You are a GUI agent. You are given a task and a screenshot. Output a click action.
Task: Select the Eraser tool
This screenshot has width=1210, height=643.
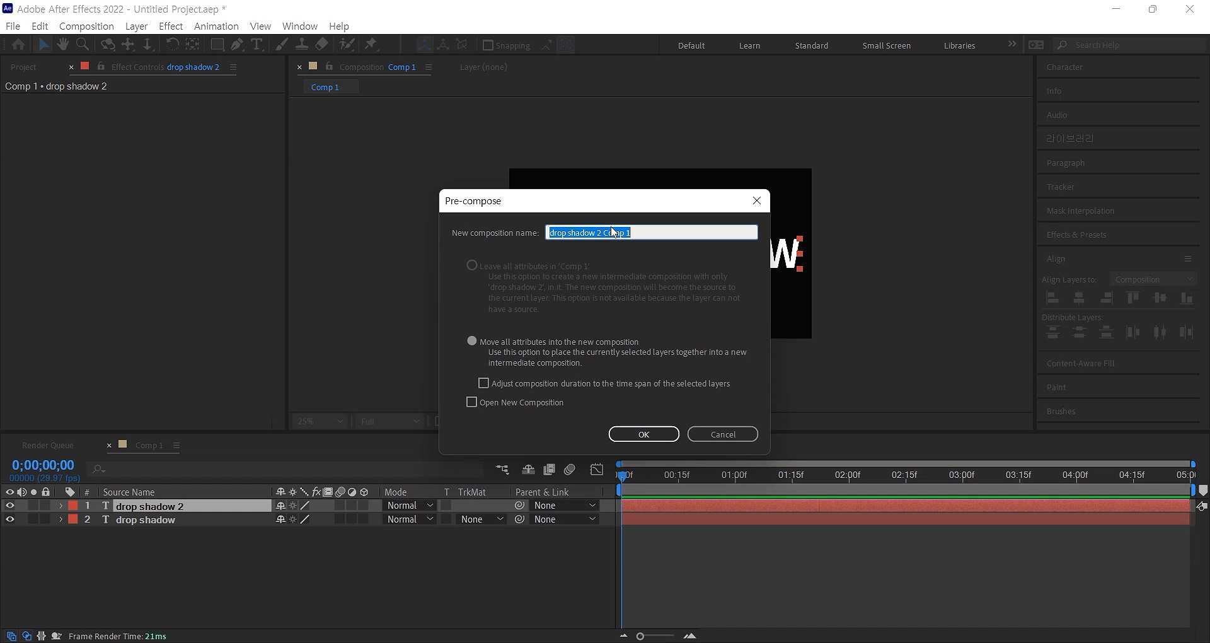tap(322, 45)
